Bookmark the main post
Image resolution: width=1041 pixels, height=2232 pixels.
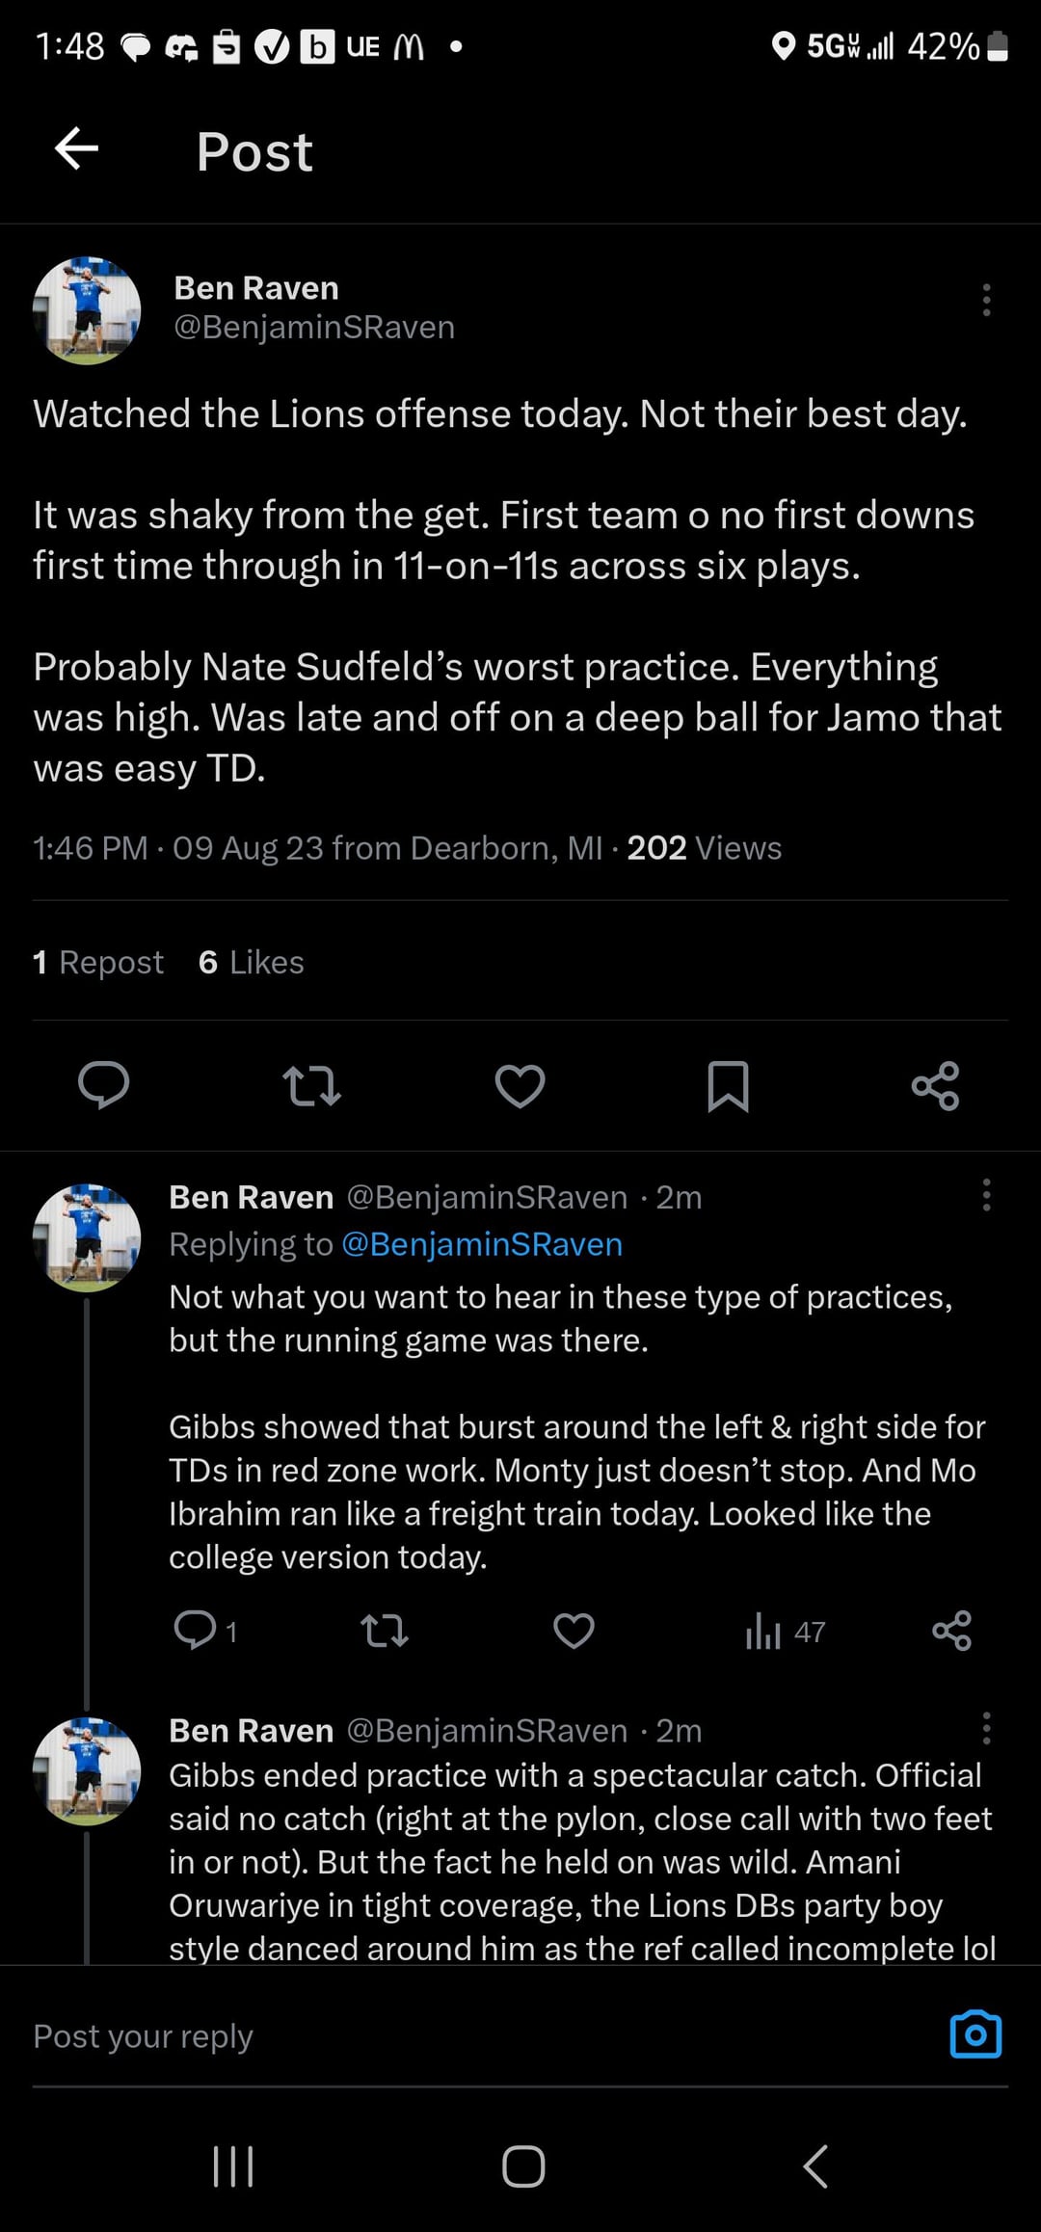(728, 1086)
